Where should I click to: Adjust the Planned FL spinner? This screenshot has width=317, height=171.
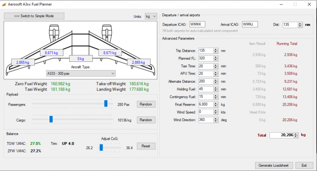click(216, 58)
